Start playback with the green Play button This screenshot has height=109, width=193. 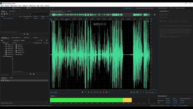pos(85,92)
